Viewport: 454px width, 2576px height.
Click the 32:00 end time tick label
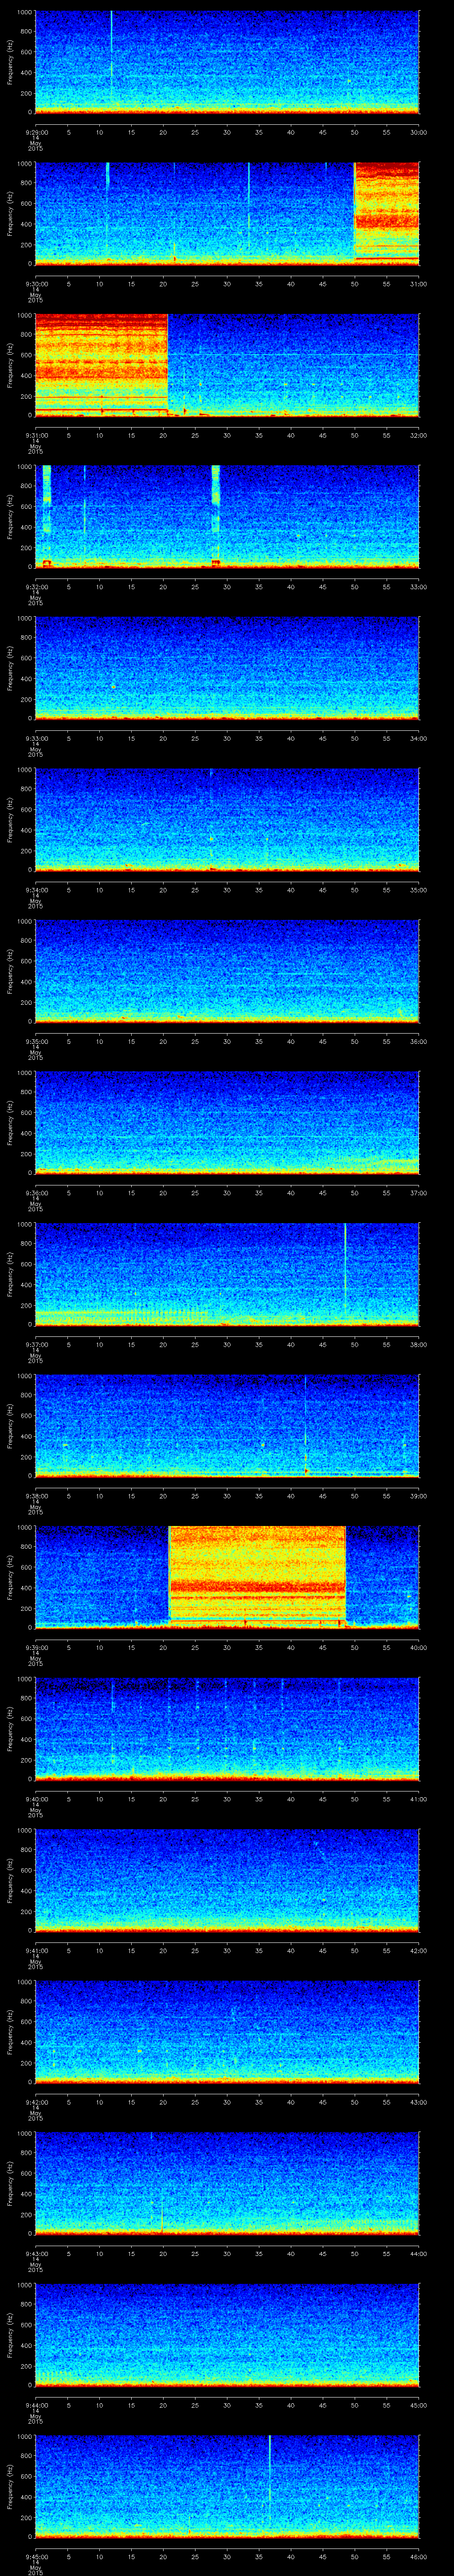point(418,435)
